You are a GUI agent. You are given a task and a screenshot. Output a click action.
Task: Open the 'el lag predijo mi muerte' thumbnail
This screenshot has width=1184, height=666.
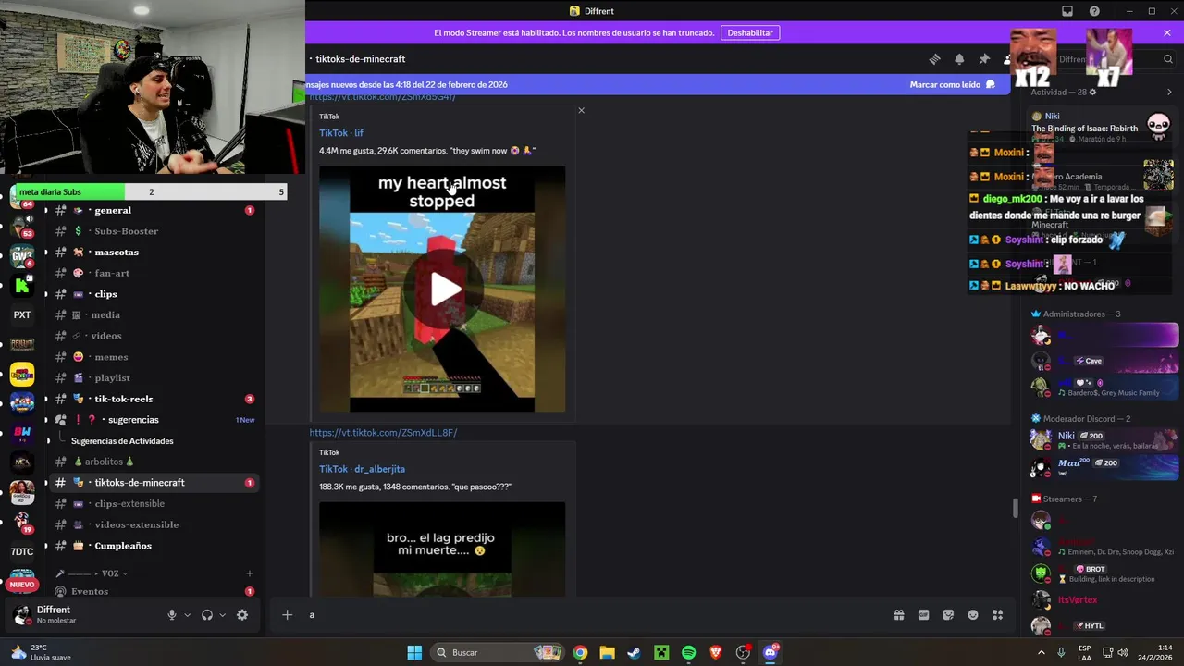tap(442, 549)
